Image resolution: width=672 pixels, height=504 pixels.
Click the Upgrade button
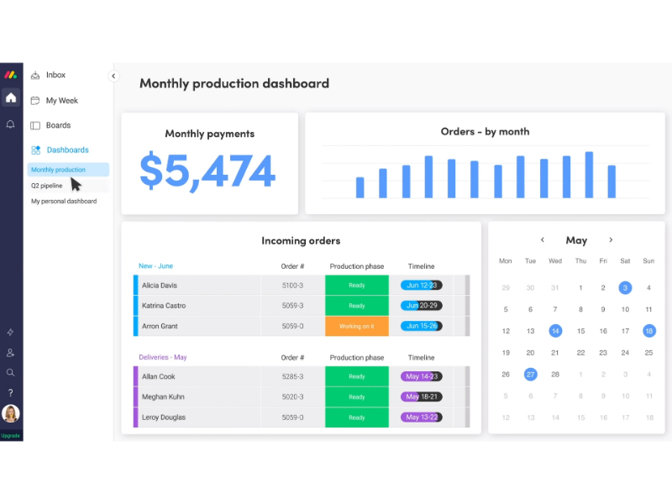(x=11, y=435)
